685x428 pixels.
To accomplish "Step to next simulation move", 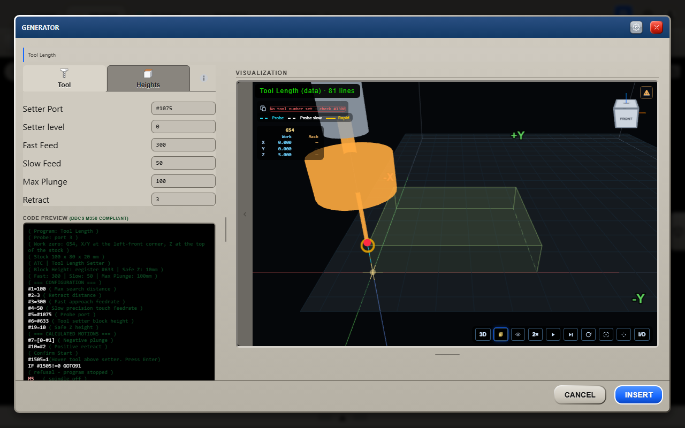I will tap(571, 334).
